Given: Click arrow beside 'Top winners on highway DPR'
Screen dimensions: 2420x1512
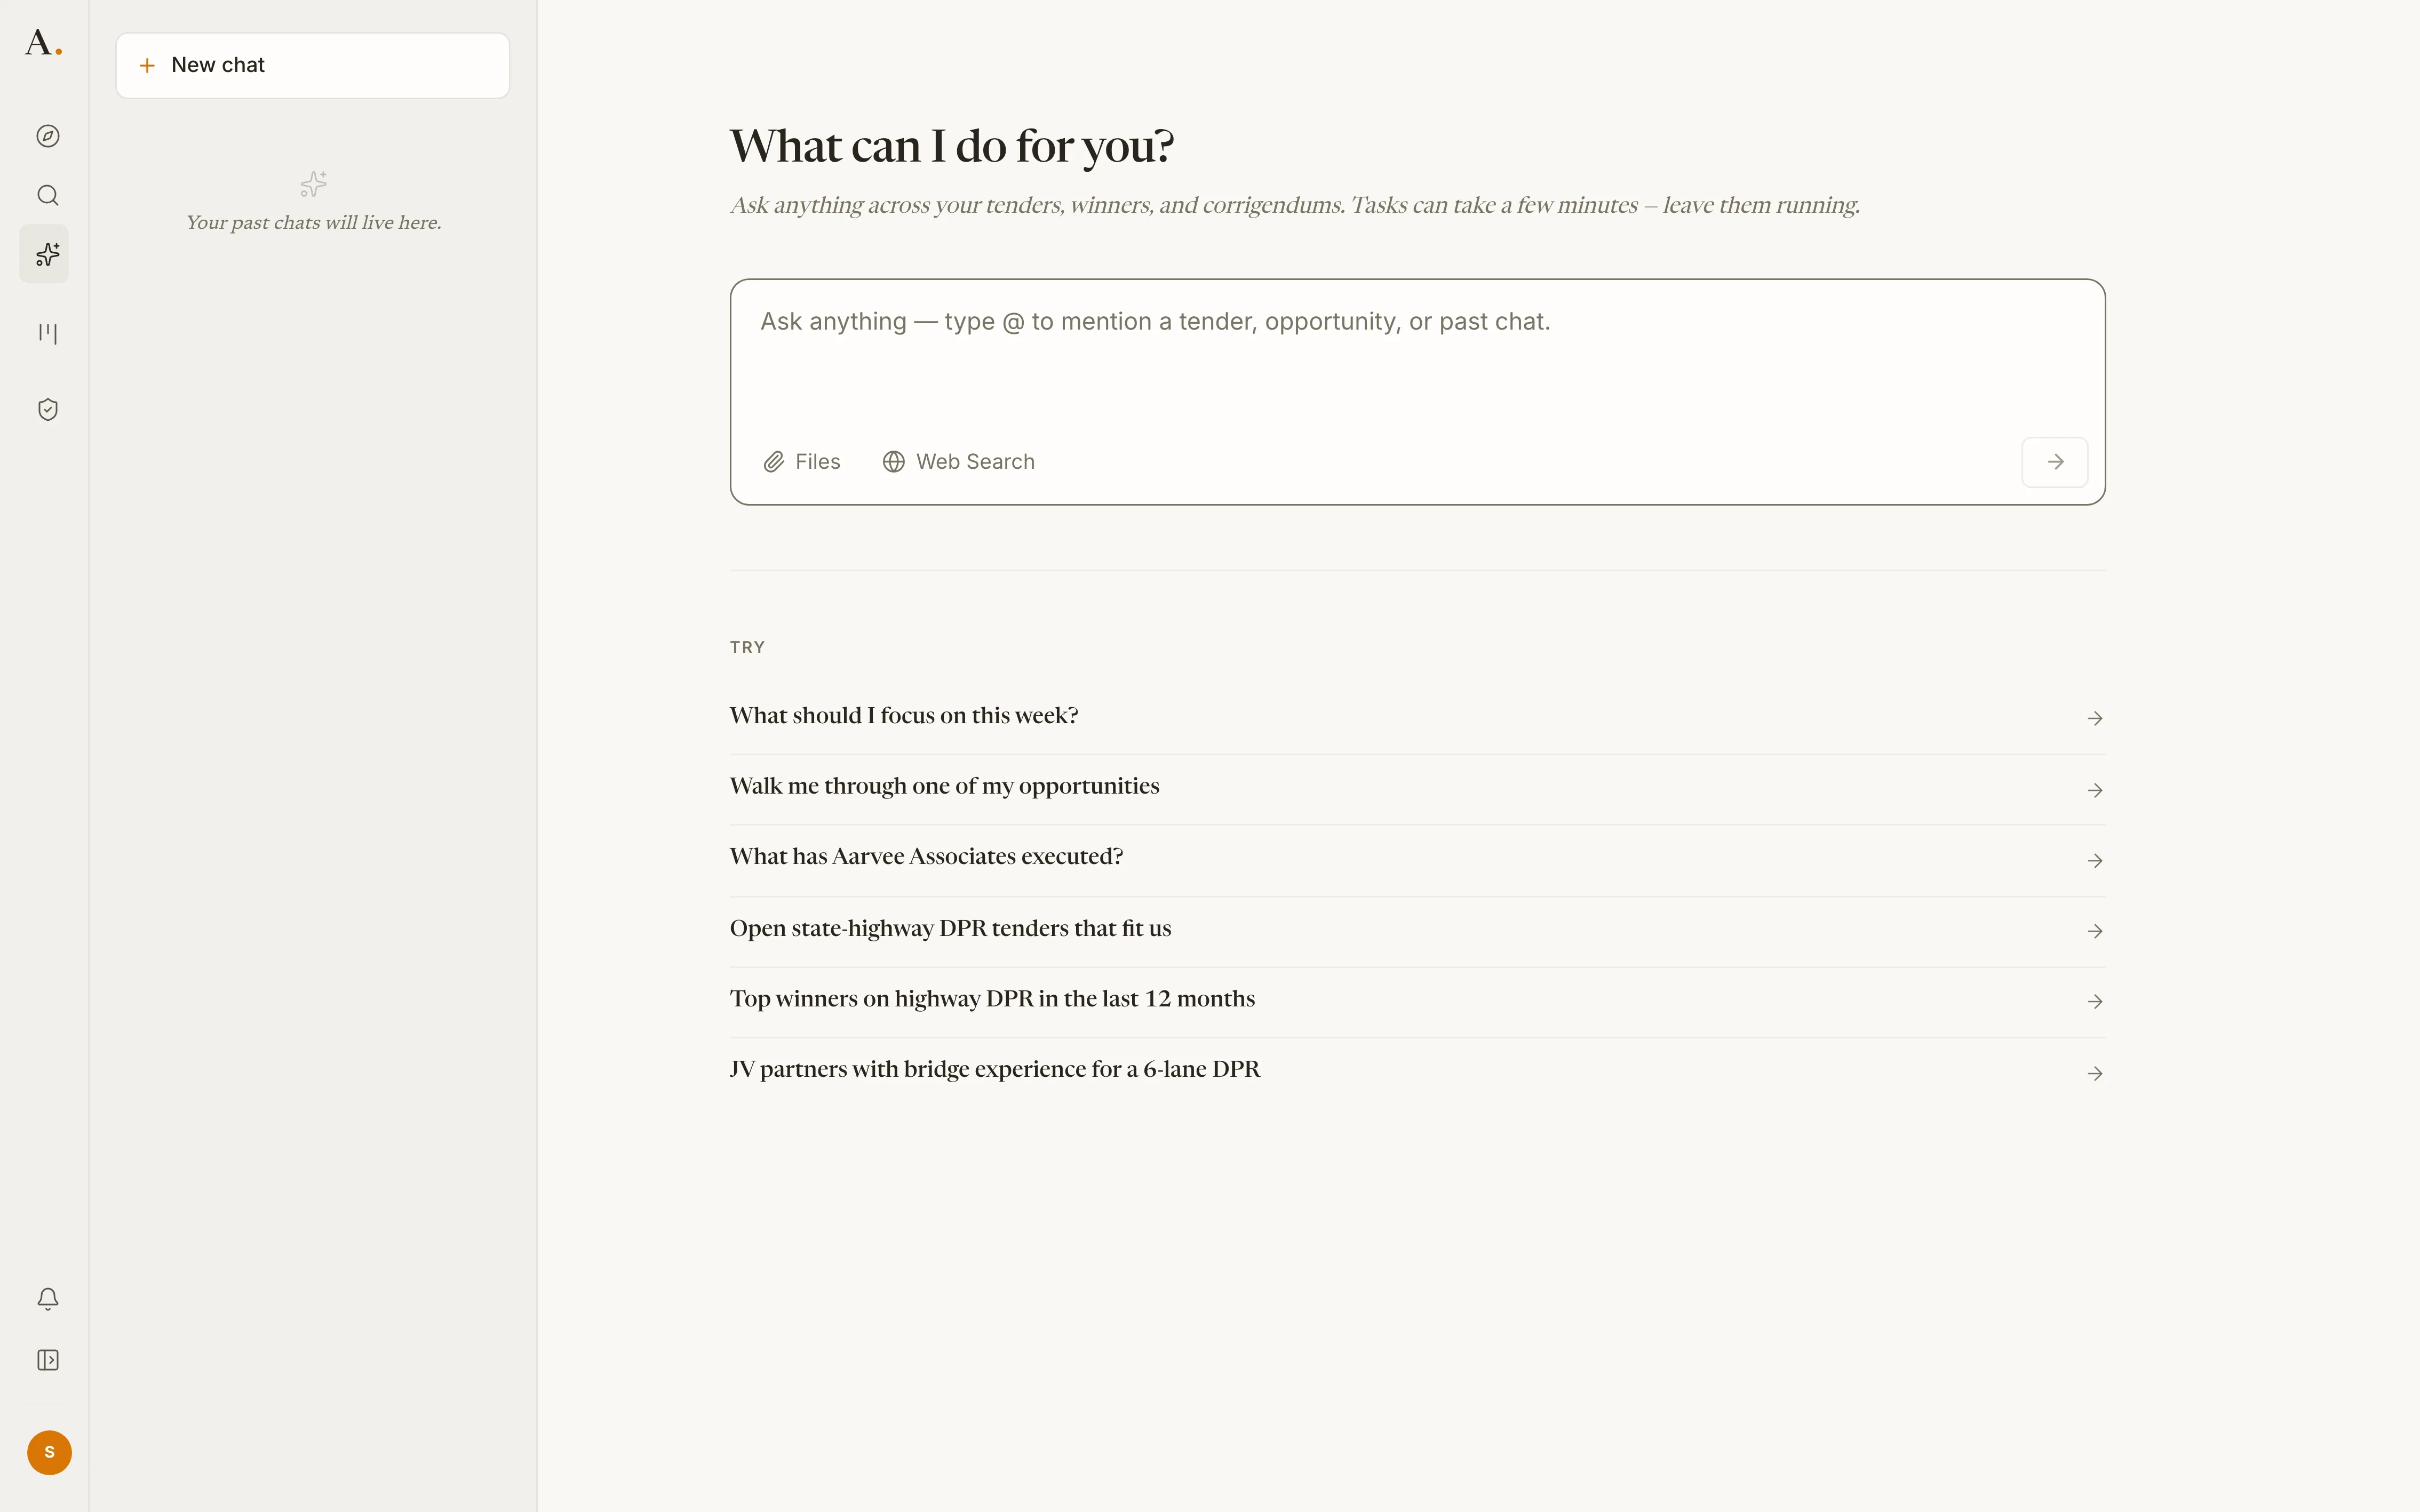Looking at the screenshot, I should 2095,1002.
